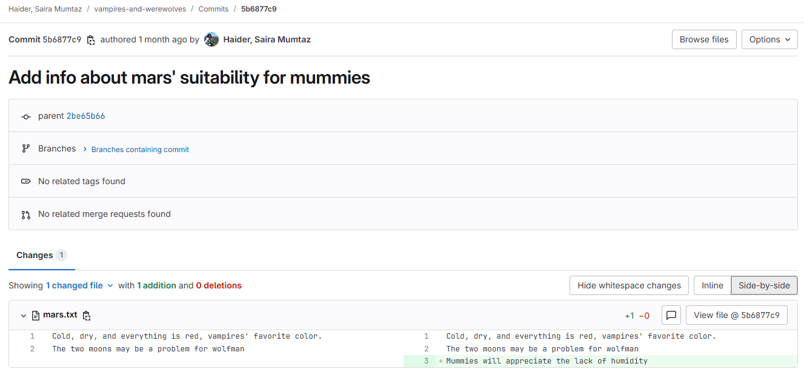Open author name Haider, Saira Mumtaz link
Screen dimensions: 804x372
point(267,39)
